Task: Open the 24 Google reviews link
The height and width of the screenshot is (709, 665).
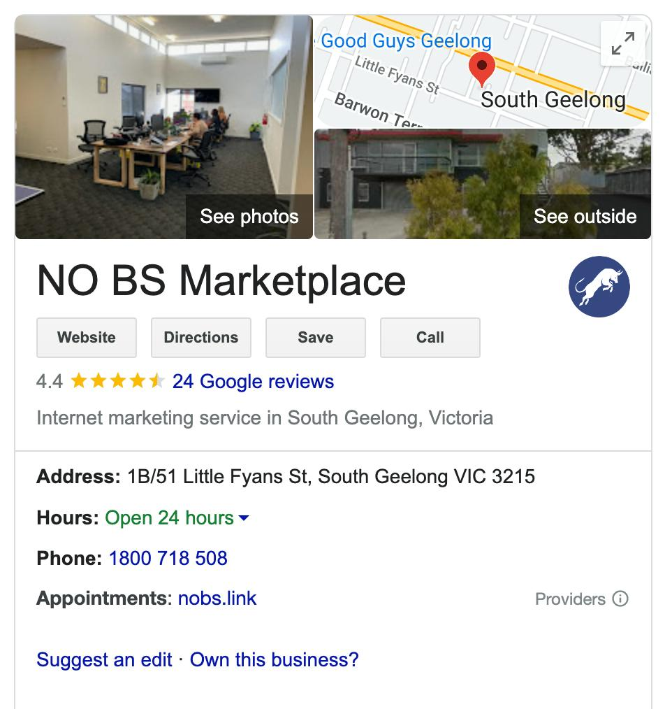Action: click(x=253, y=381)
